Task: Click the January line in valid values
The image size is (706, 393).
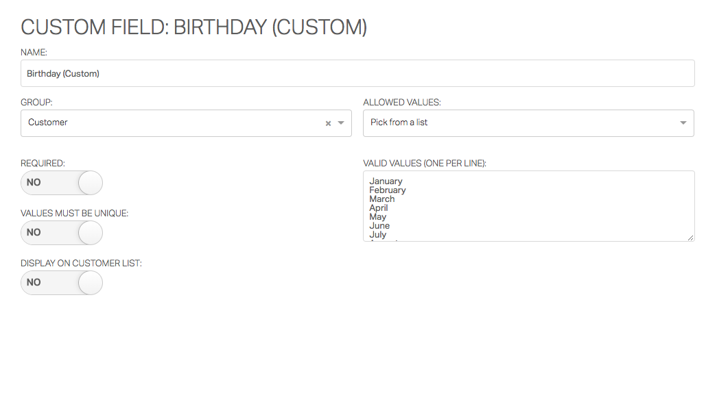Action: coord(386,181)
